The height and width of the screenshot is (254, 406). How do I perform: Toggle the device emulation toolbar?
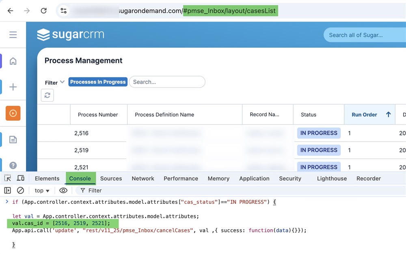coord(21,178)
